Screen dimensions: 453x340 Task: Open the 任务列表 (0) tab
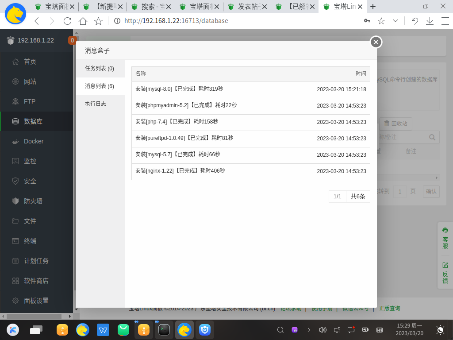[100, 69]
